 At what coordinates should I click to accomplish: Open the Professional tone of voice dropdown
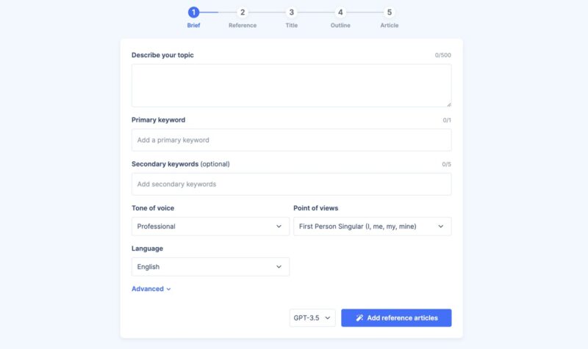tap(210, 227)
